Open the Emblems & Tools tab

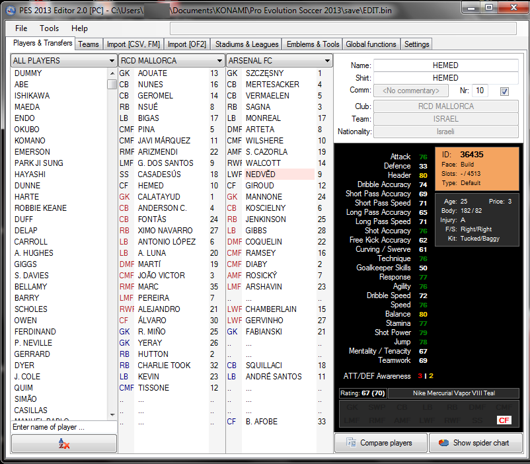[x=313, y=44]
